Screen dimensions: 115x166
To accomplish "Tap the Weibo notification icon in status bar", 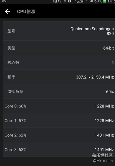I will (4, 1).
